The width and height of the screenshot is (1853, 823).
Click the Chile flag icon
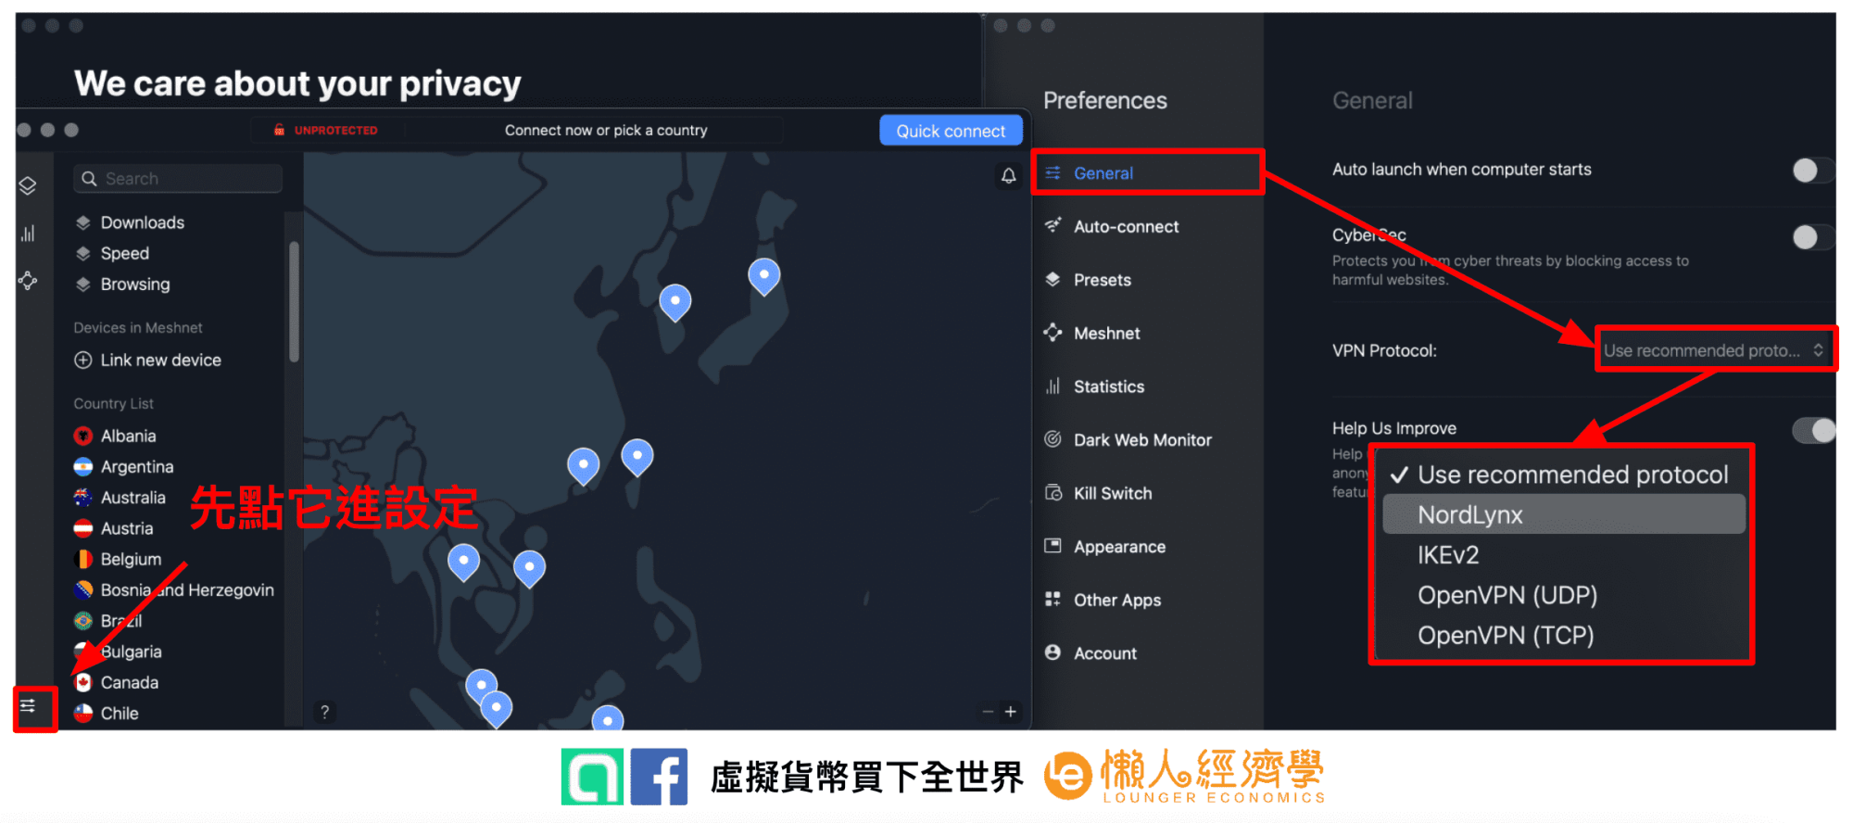click(x=83, y=713)
